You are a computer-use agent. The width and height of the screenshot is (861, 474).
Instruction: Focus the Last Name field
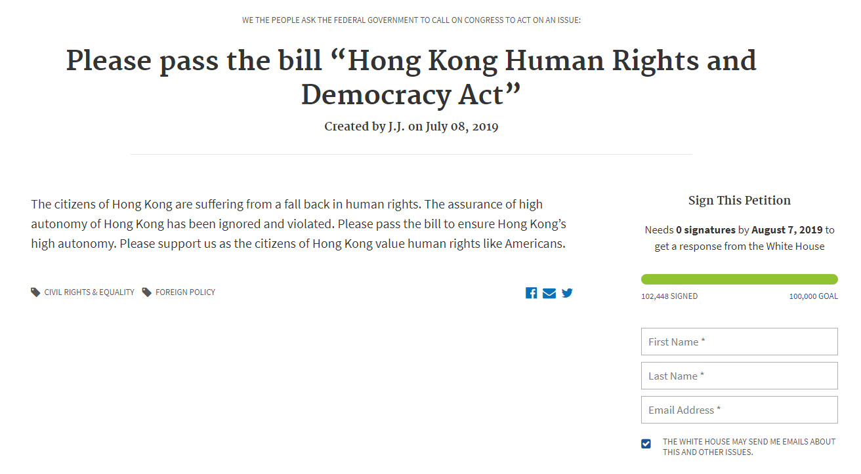click(739, 376)
